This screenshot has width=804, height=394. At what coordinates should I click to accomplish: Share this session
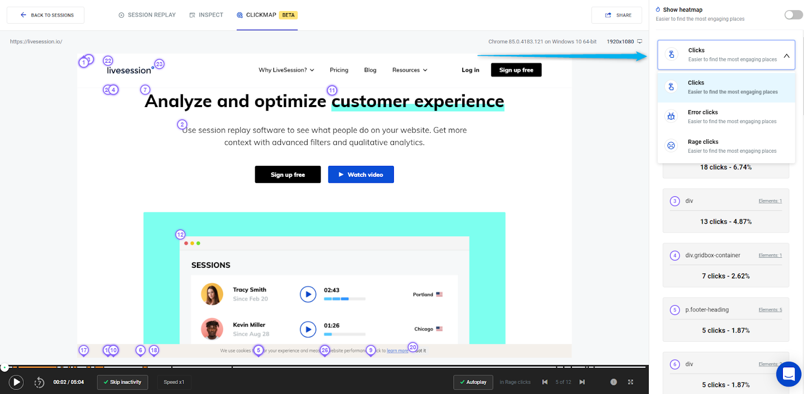point(617,15)
